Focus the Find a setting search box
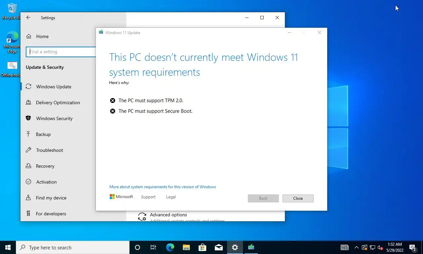 tap(61, 52)
